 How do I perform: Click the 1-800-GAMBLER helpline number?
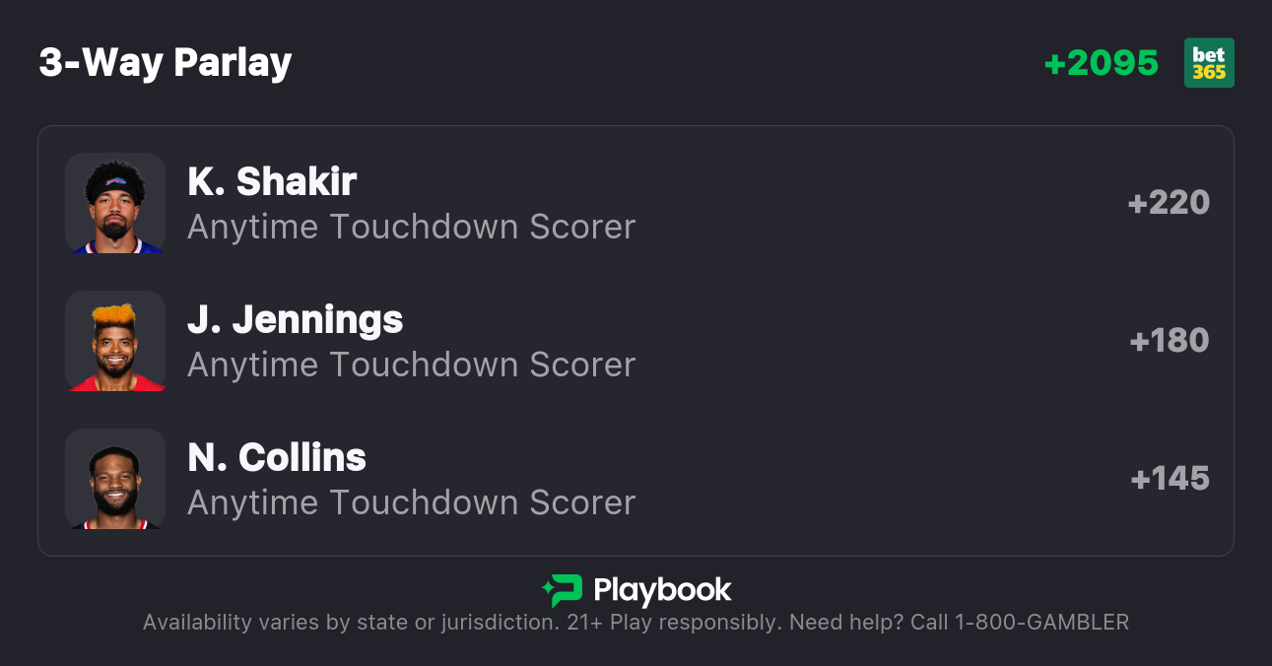[1041, 623]
